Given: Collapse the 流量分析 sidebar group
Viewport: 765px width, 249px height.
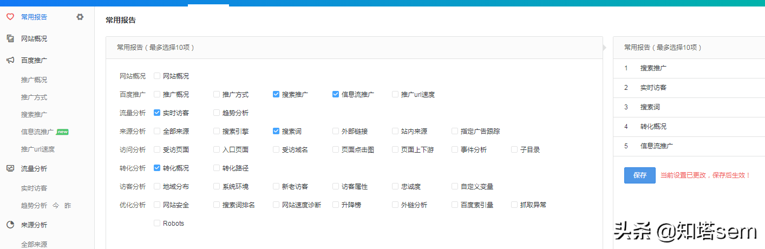Looking at the screenshot, I should [x=34, y=168].
